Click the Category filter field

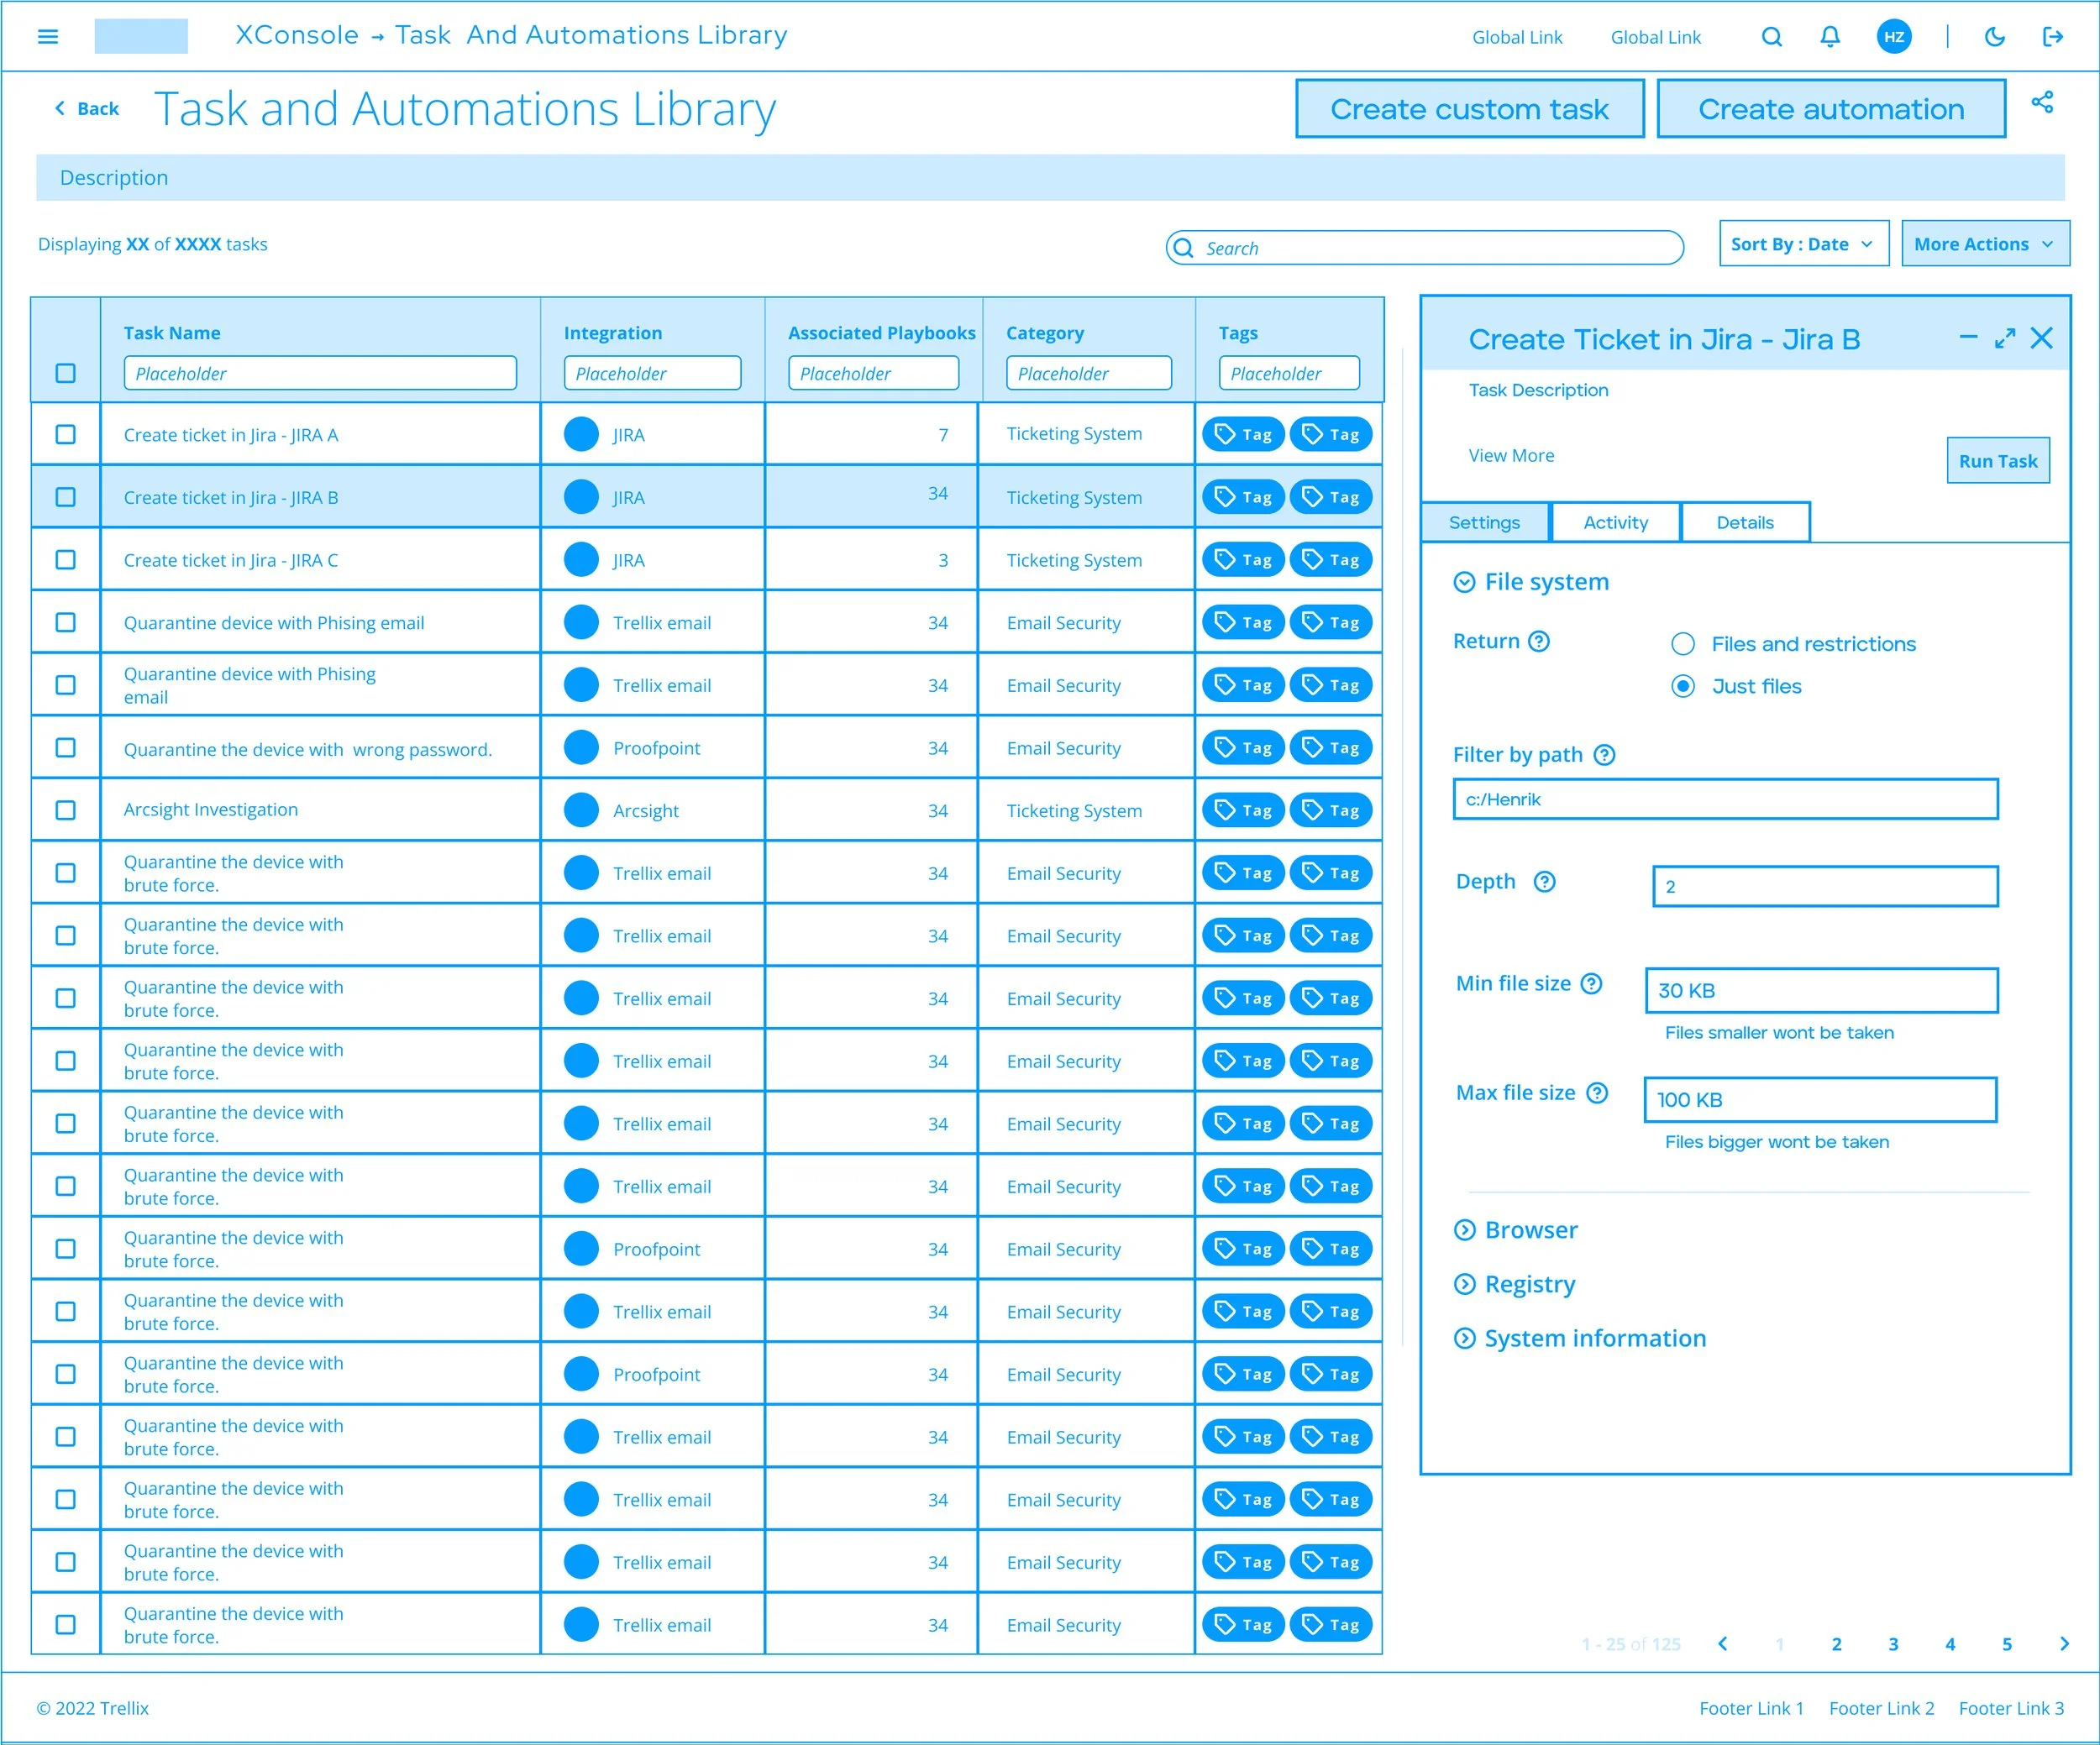(1089, 373)
